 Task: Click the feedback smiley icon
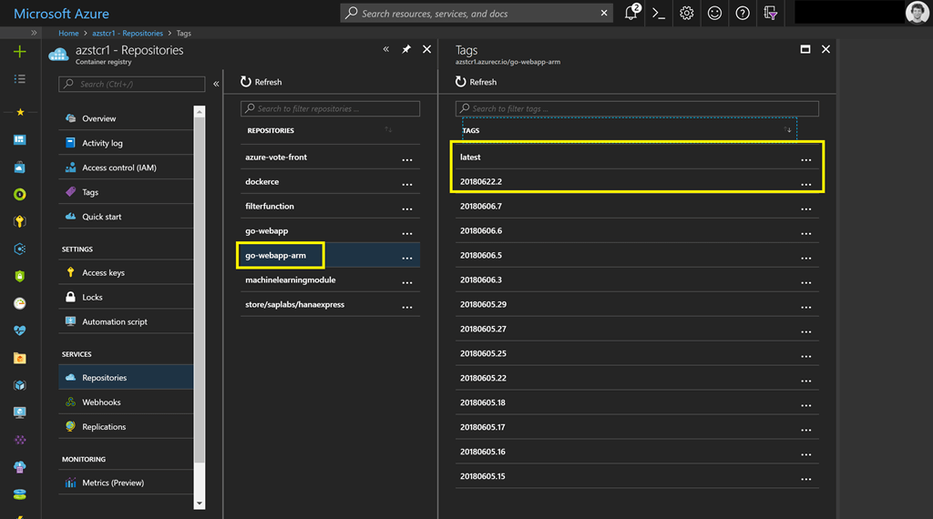(715, 13)
